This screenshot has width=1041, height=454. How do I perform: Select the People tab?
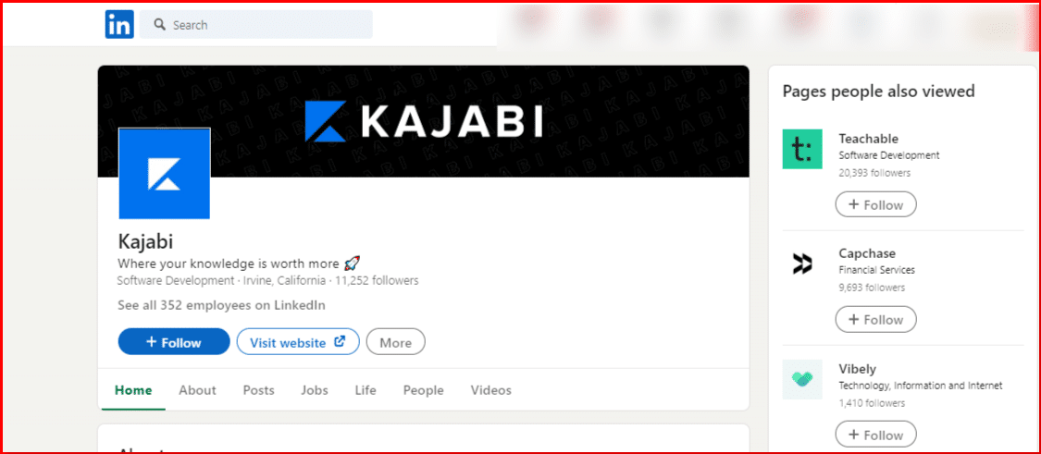[x=424, y=390]
